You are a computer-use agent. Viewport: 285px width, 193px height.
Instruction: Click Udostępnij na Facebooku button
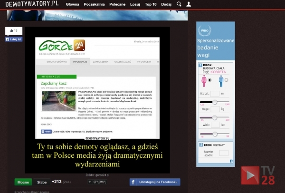[155, 182]
